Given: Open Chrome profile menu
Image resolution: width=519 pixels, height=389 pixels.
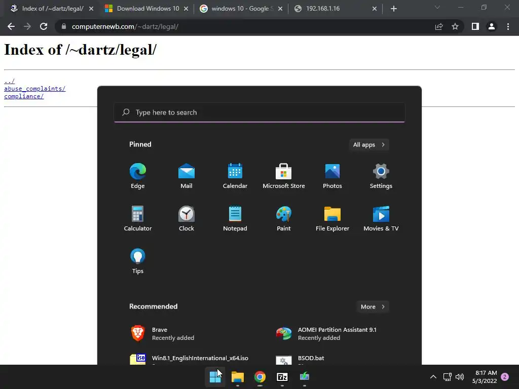Looking at the screenshot, I should click(492, 26).
